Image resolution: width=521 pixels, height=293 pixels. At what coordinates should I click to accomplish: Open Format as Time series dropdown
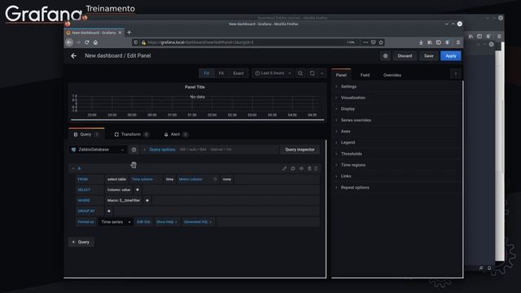pos(116,222)
